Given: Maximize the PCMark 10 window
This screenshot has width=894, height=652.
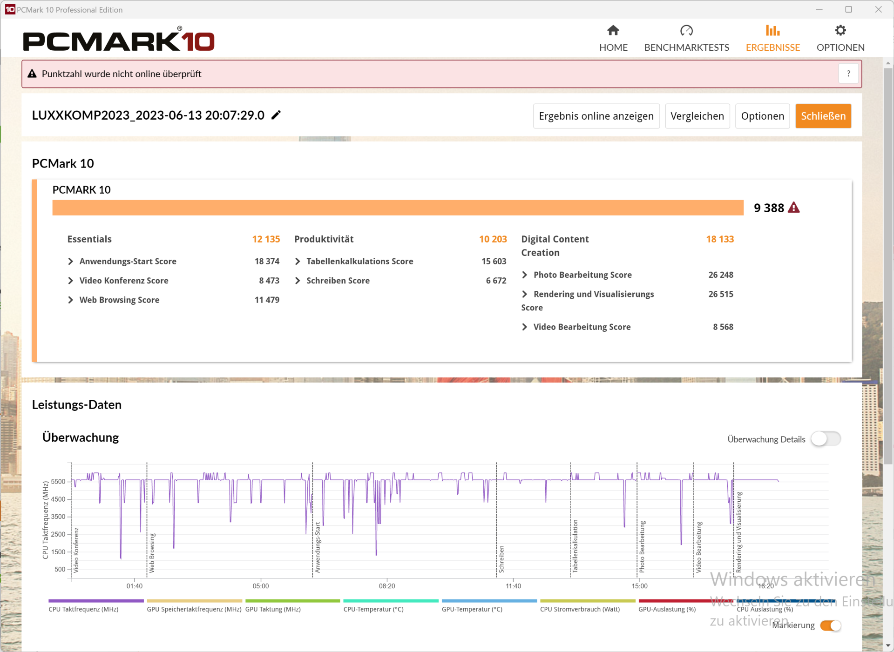Looking at the screenshot, I should 848,9.
